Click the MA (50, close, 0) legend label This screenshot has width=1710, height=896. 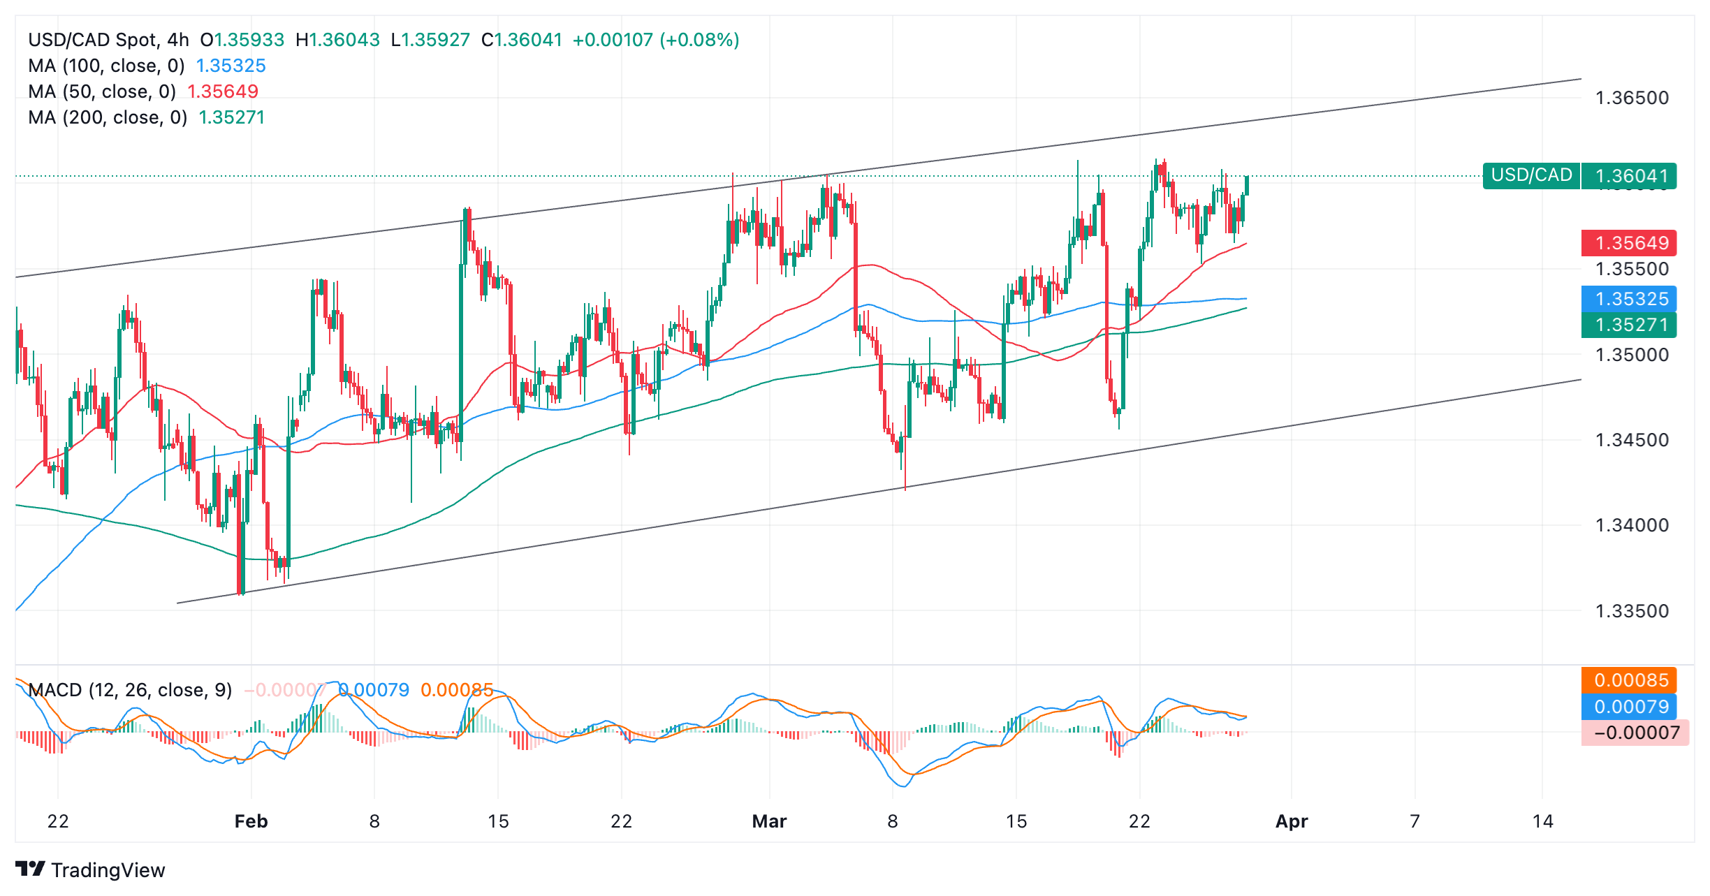tap(102, 91)
